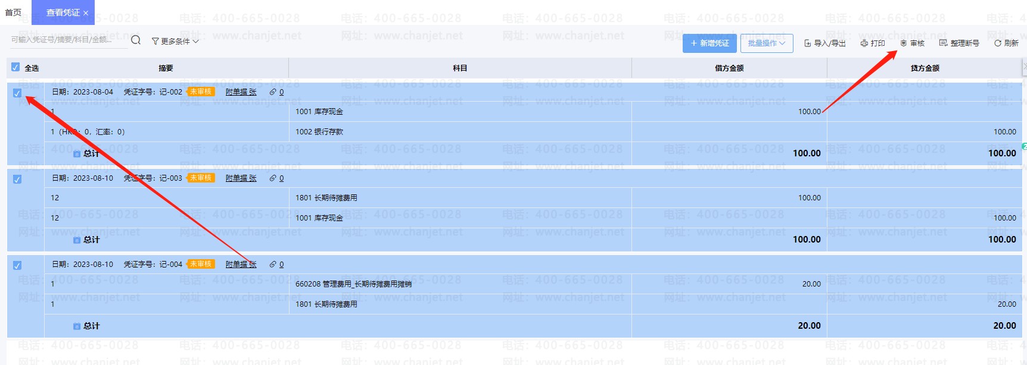Image resolution: width=1027 pixels, height=365 pixels.
Task: Click the 科目 column header
Action: 460,68
